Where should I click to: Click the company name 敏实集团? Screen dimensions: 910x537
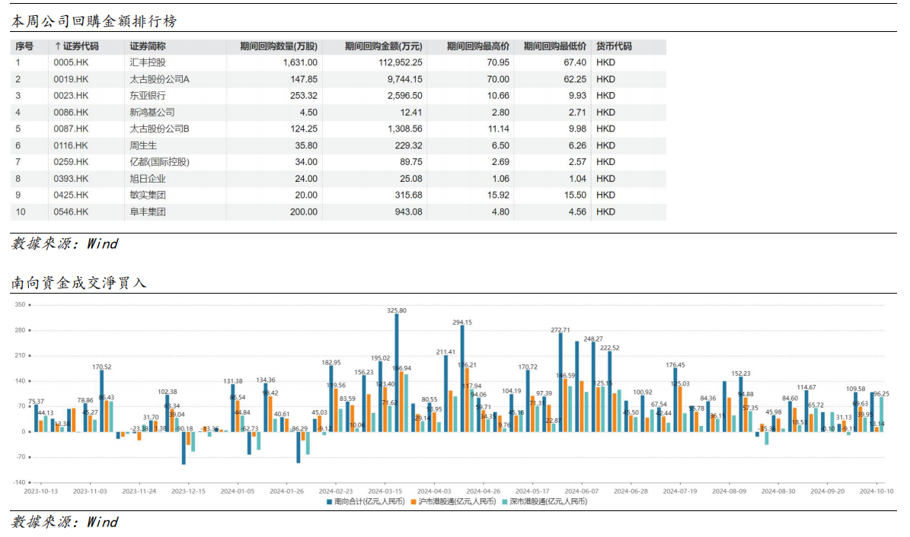click(148, 195)
